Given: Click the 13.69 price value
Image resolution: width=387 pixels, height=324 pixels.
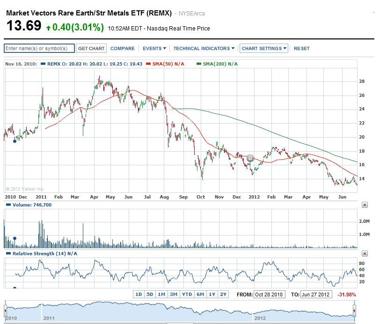Looking at the screenshot, I should (24, 25).
